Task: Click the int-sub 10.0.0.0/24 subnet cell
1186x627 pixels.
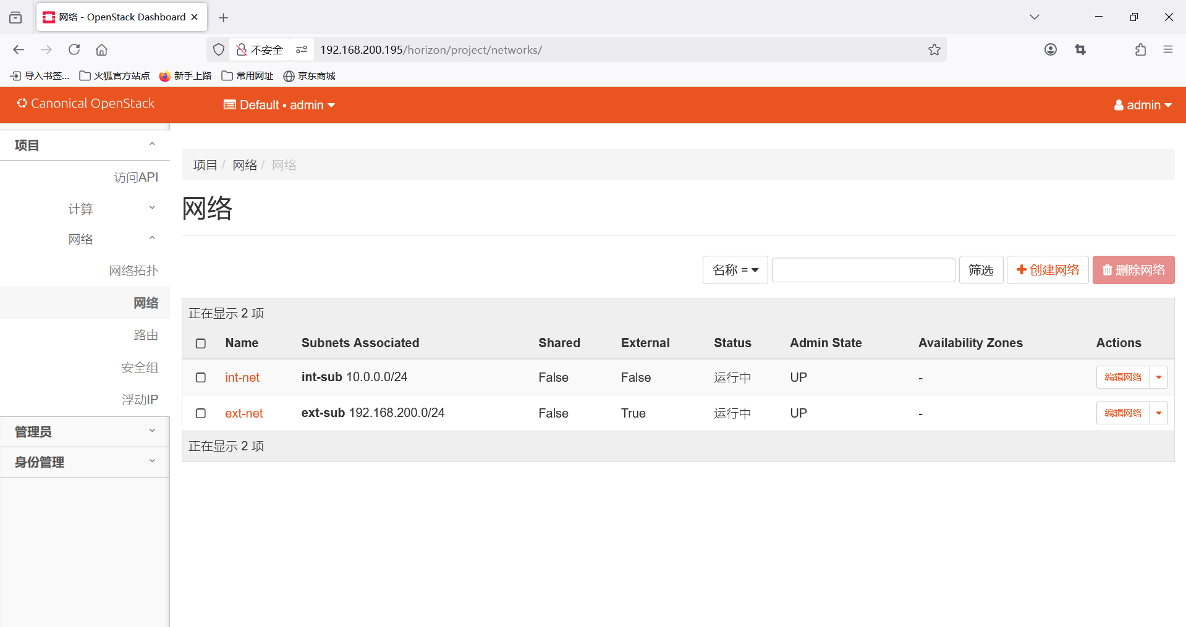Action: point(354,377)
